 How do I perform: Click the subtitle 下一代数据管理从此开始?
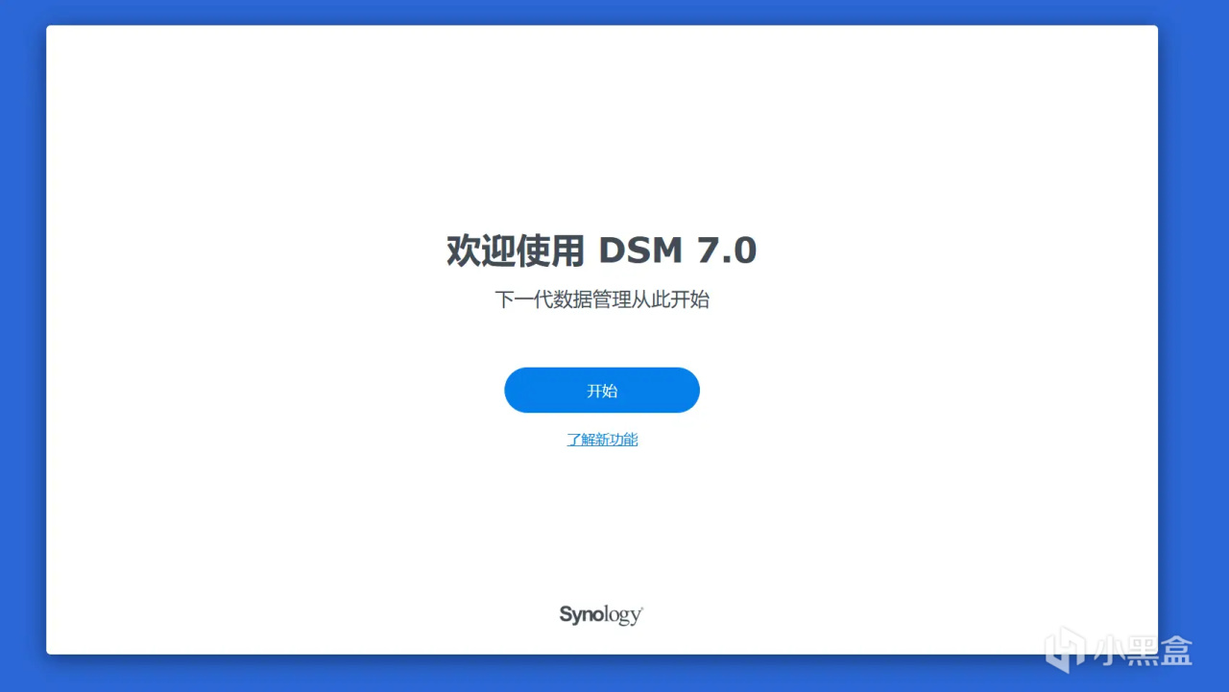[602, 299]
